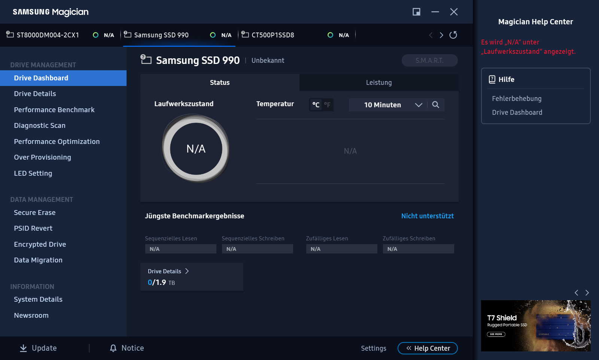Switch temperature unit to Fahrenheit
599x360 pixels.
click(x=327, y=105)
